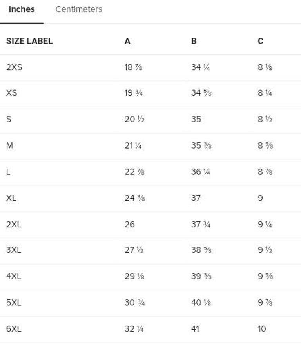Click the 9 ⅝ value for 4XL
The width and height of the screenshot is (301, 350).
265,276
